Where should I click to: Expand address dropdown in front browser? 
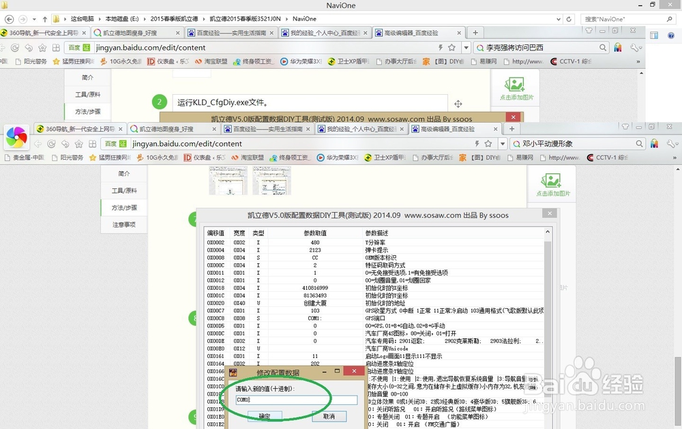click(x=503, y=144)
